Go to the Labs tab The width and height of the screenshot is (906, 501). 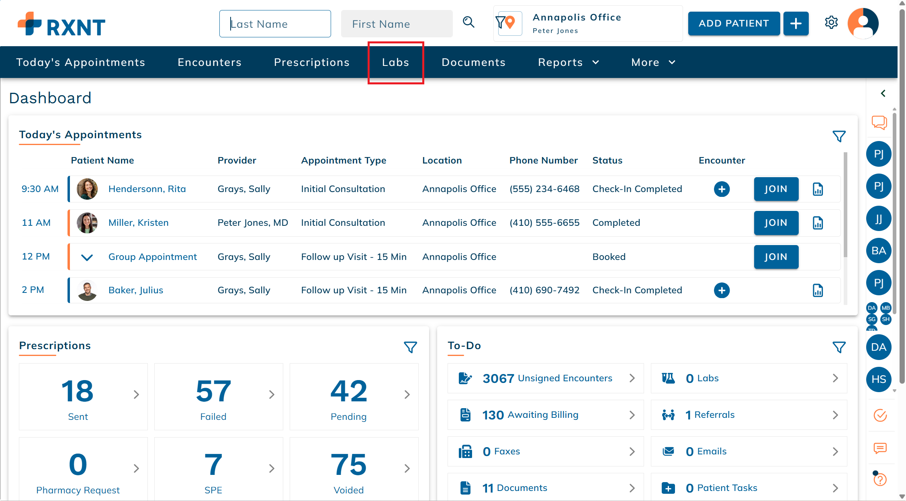pyautogui.click(x=395, y=62)
